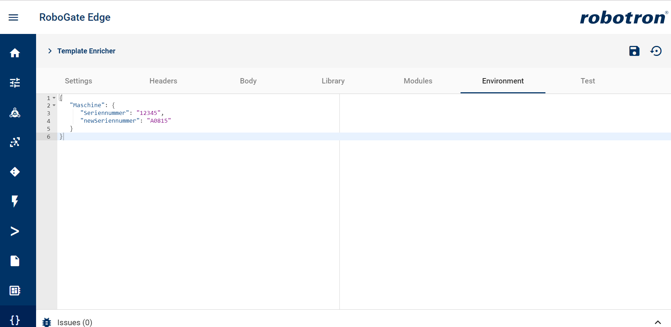Go to the Home sidebar icon
Viewport: 671px width, 327px height.
[x=15, y=53]
